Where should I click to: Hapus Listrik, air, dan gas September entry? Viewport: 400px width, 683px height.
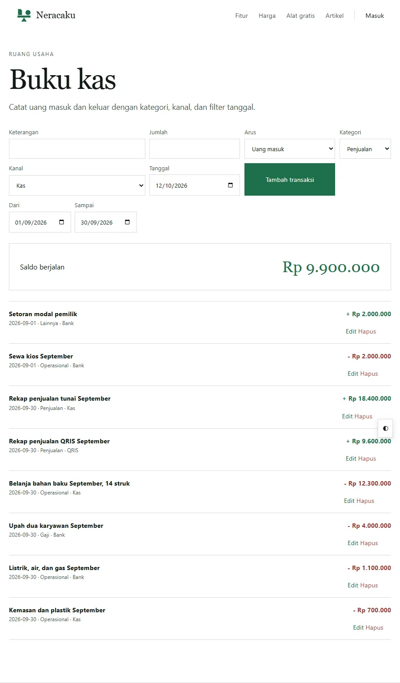point(369,585)
